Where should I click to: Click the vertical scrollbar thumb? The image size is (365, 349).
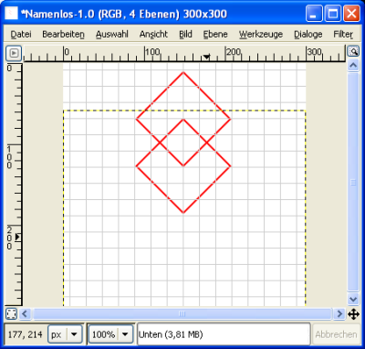[353, 182]
